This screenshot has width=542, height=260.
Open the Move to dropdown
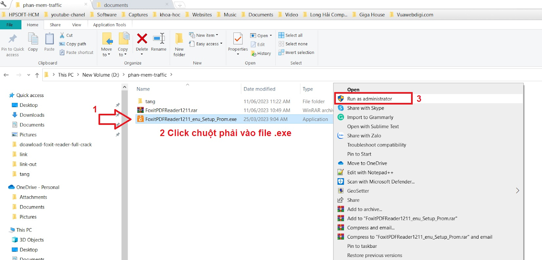pyautogui.click(x=106, y=52)
